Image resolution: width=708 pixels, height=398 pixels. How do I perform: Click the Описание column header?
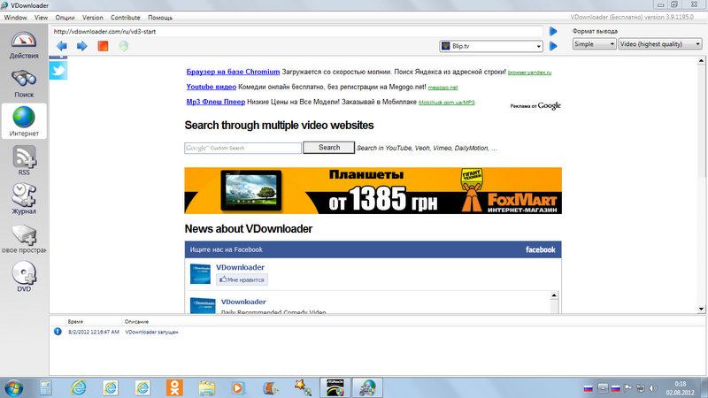(x=136, y=322)
